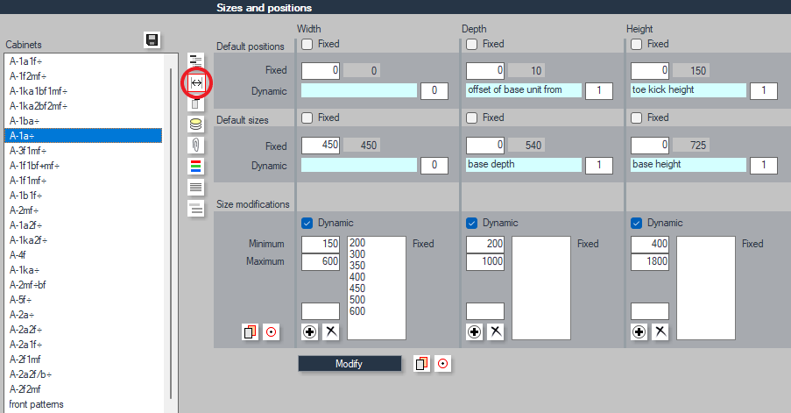
Task: Click the Cabinets list scrollbar
Action: pos(171,233)
